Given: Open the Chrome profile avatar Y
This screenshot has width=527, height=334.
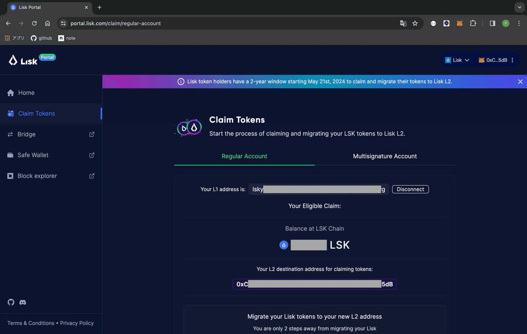Looking at the screenshot, I should 505,23.
